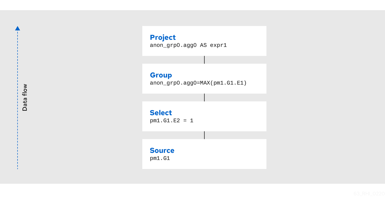Click the '= 1' value in Select node

point(188,121)
